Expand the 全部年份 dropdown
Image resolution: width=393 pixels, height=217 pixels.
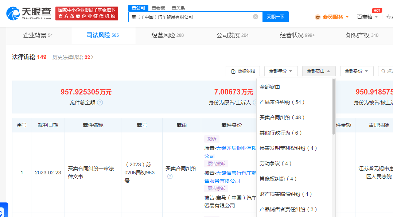click(x=281, y=71)
